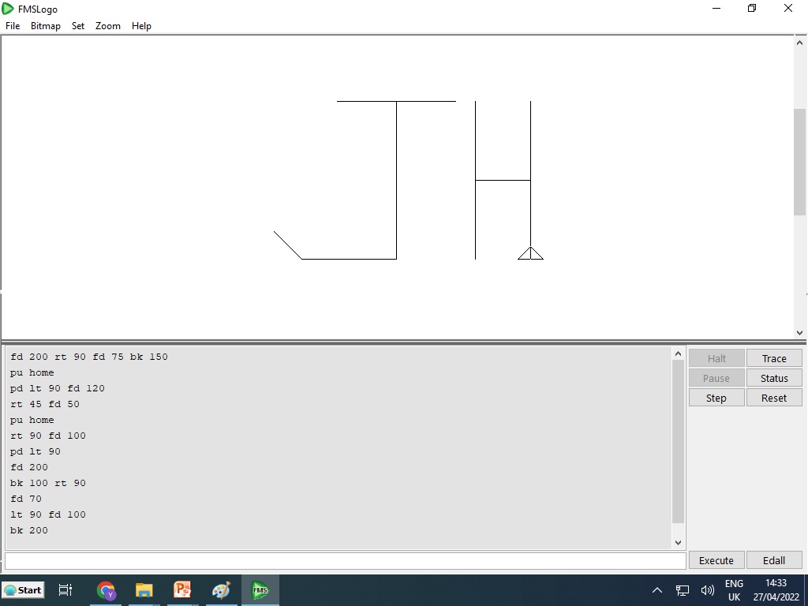The height and width of the screenshot is (606, 808).
Task: Open the File menu
Action: click(13, 26)
